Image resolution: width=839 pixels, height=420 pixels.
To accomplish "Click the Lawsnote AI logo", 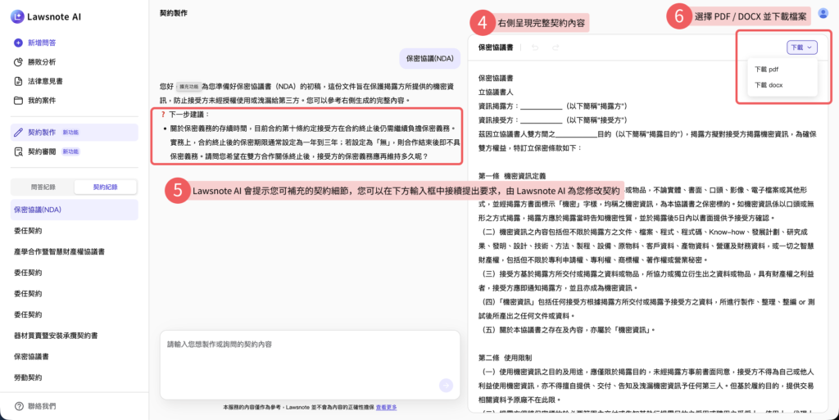I will pyautogui.click(x=46, y=16).
